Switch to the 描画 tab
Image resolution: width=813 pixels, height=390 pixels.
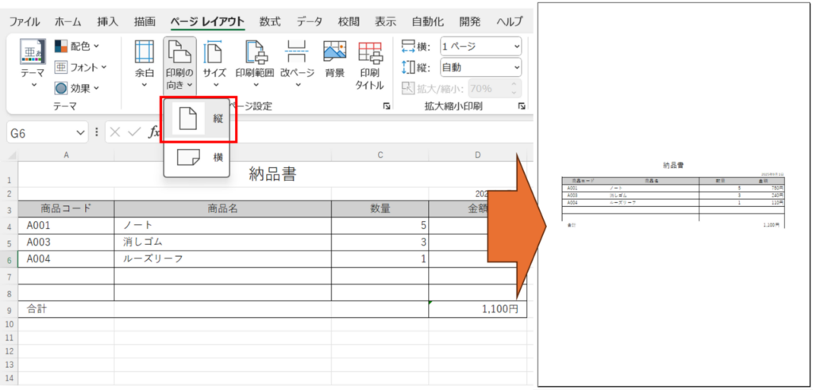click(x=144, y=21)
